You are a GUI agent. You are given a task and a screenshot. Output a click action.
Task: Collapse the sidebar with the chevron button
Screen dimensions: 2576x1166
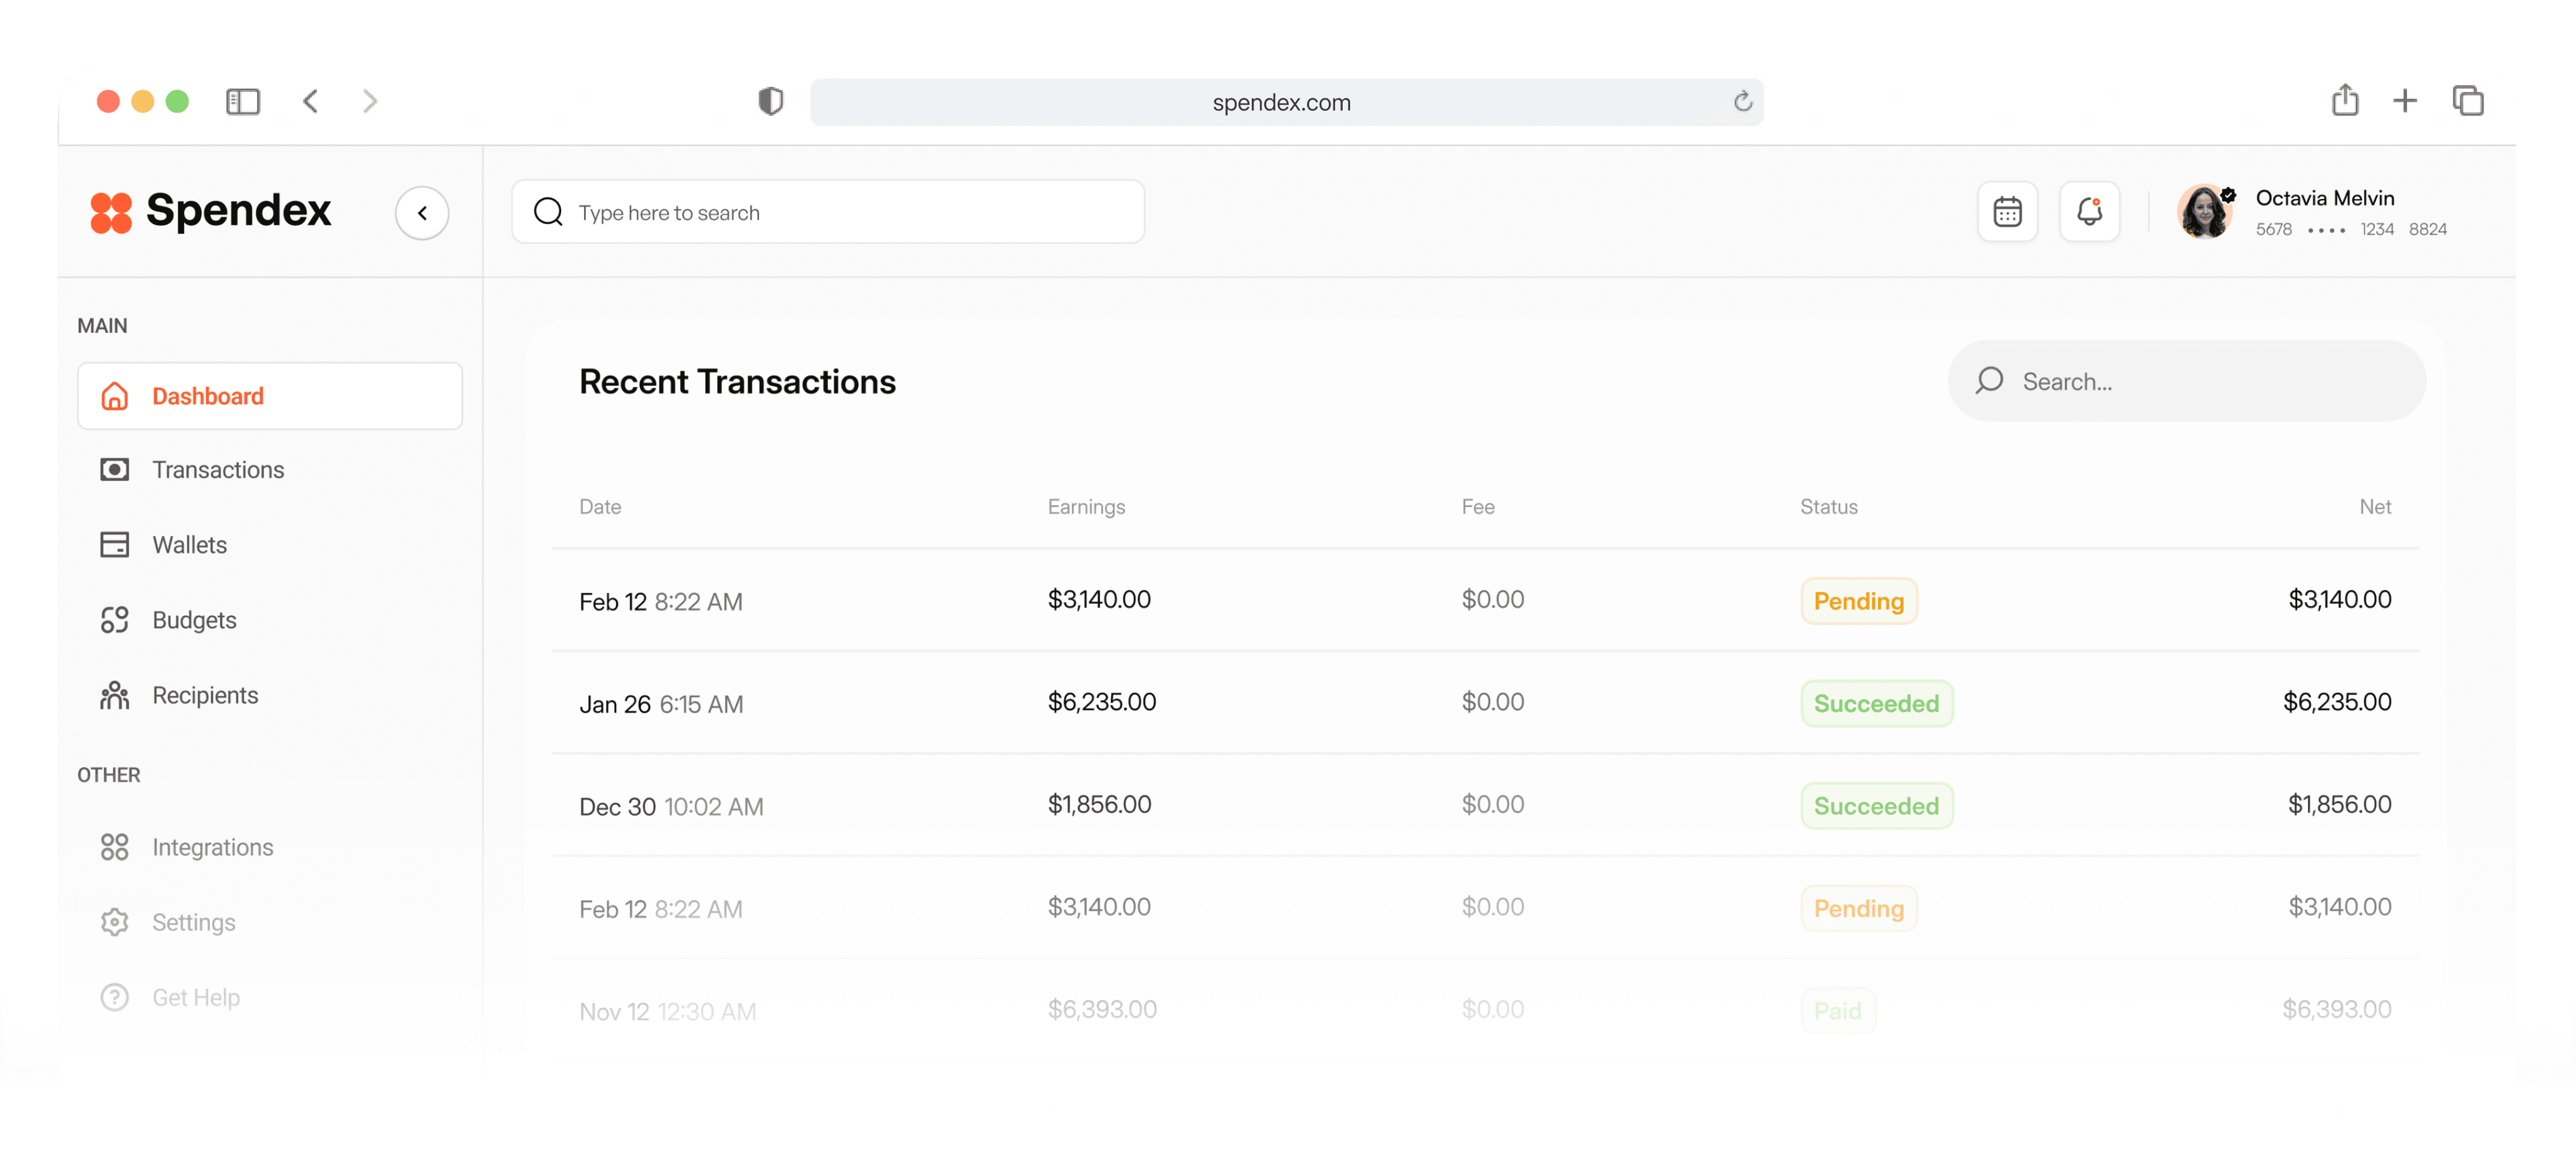click(422, 212)
